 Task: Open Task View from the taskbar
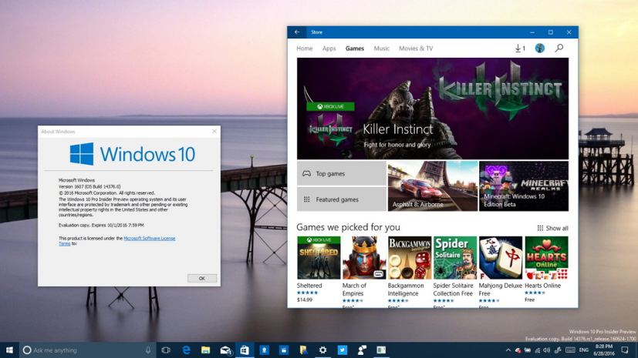click(166, 350)
